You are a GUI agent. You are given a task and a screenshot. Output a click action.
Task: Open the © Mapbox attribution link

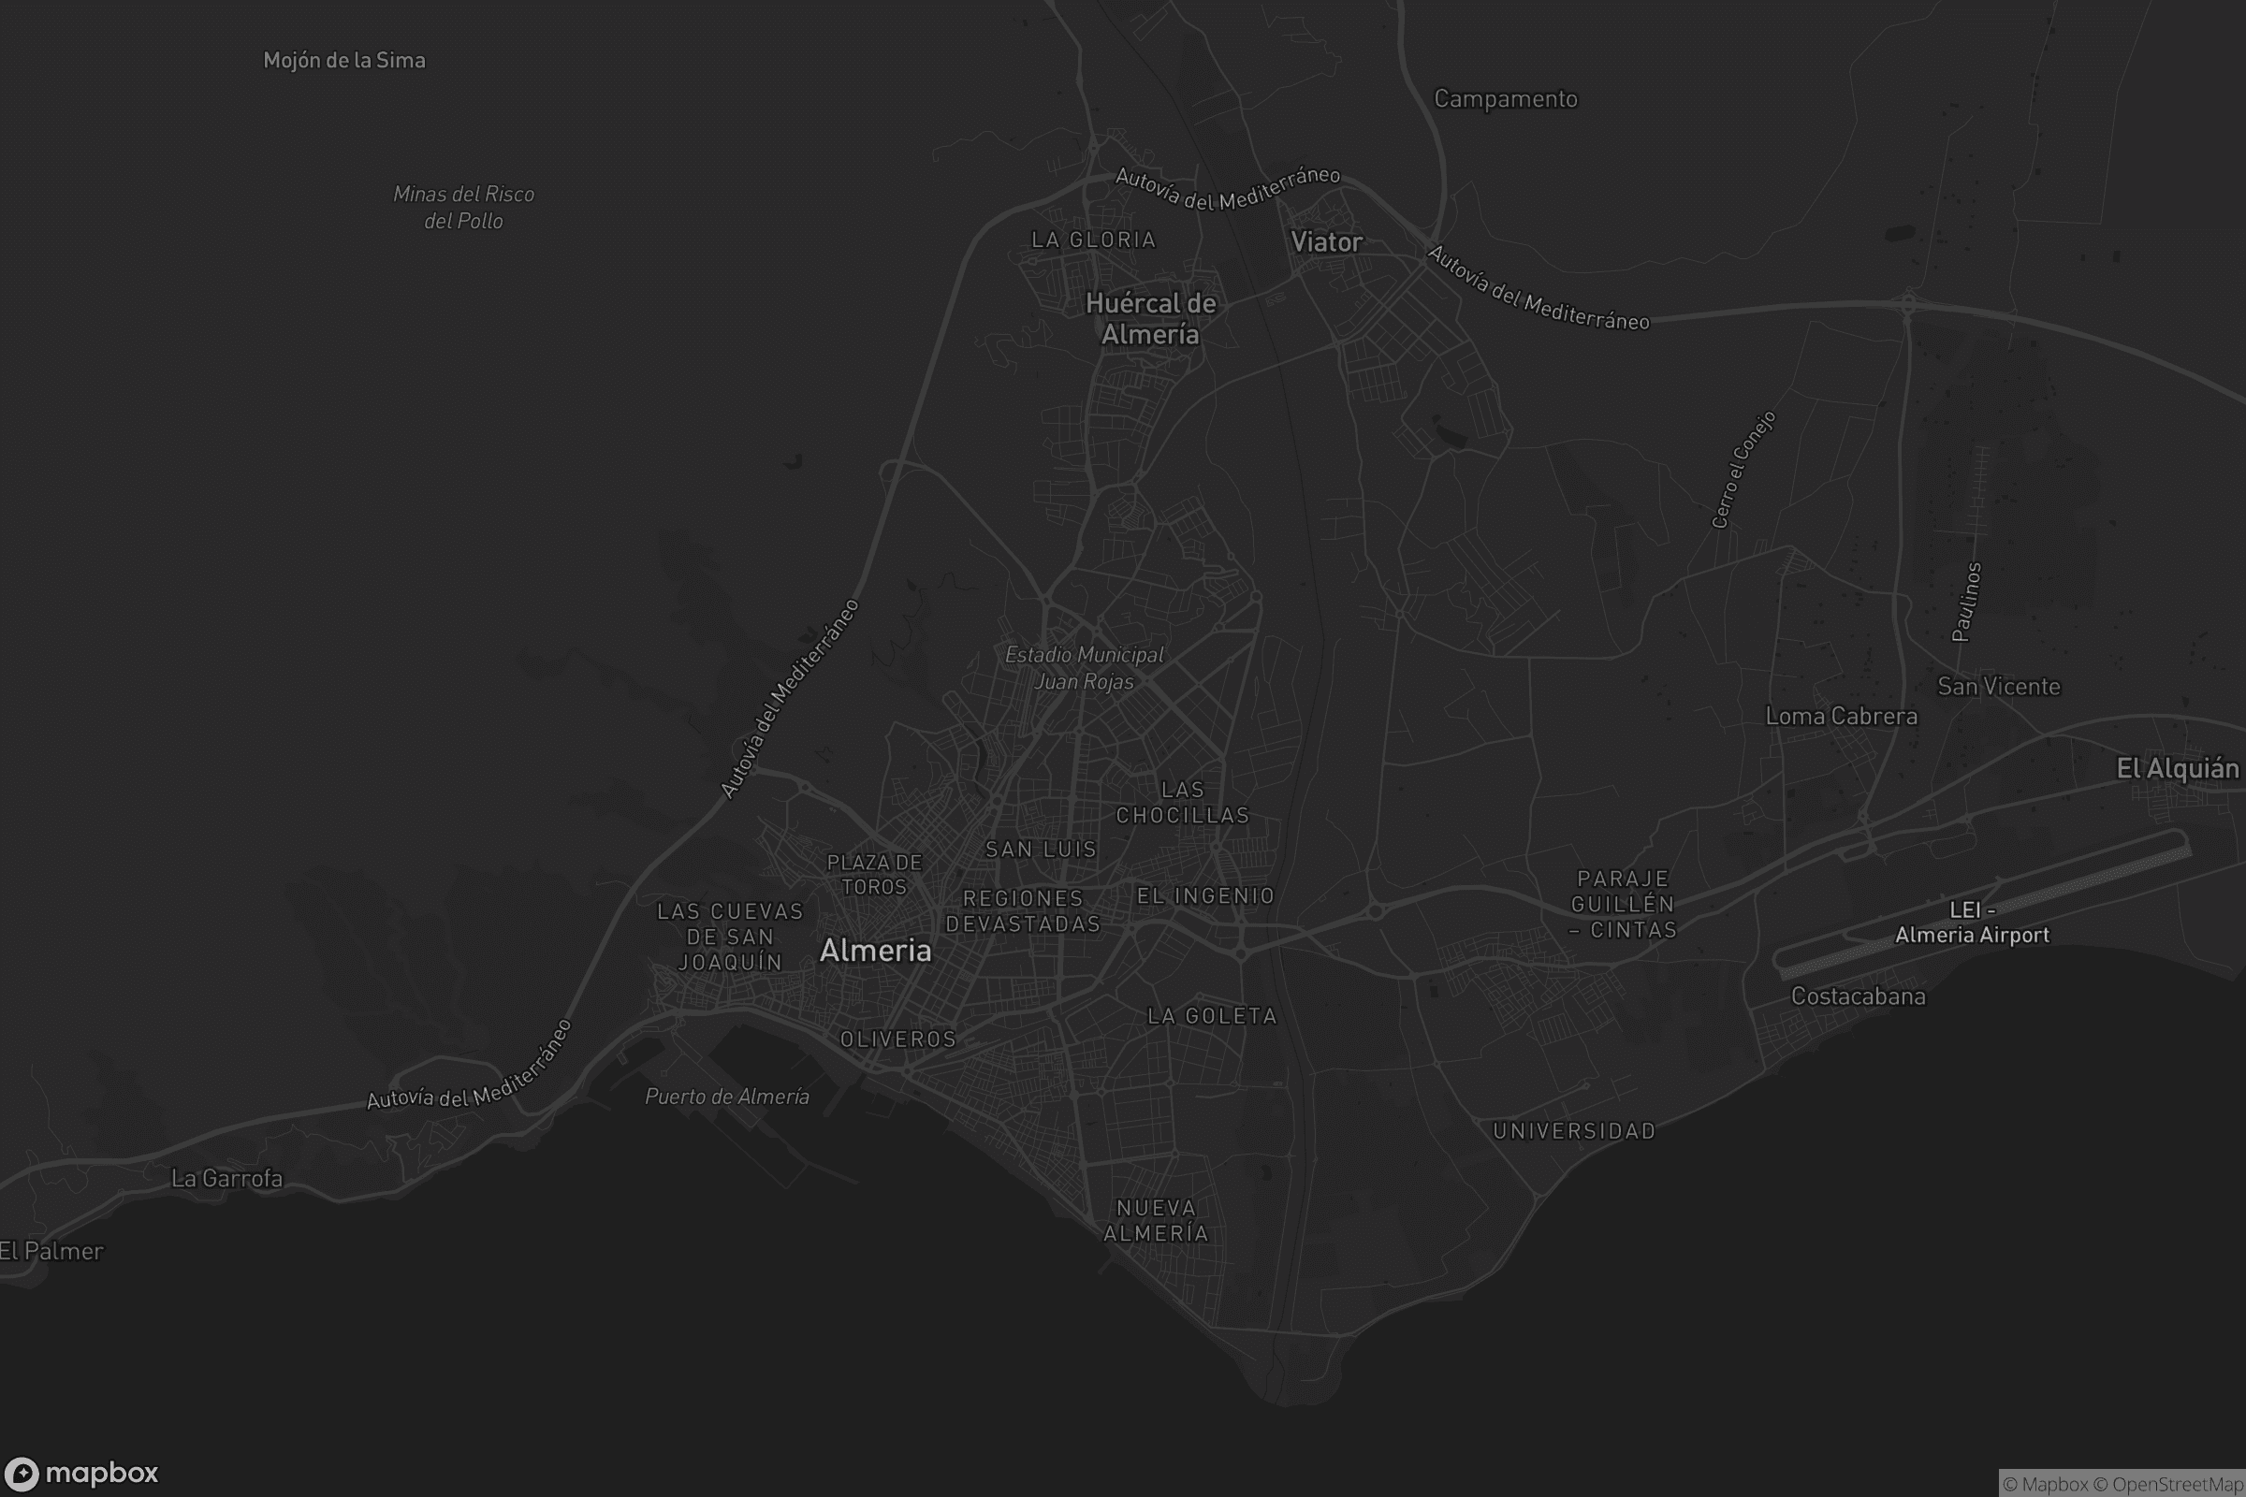pyautogui.click(x=2046, y=1485)
